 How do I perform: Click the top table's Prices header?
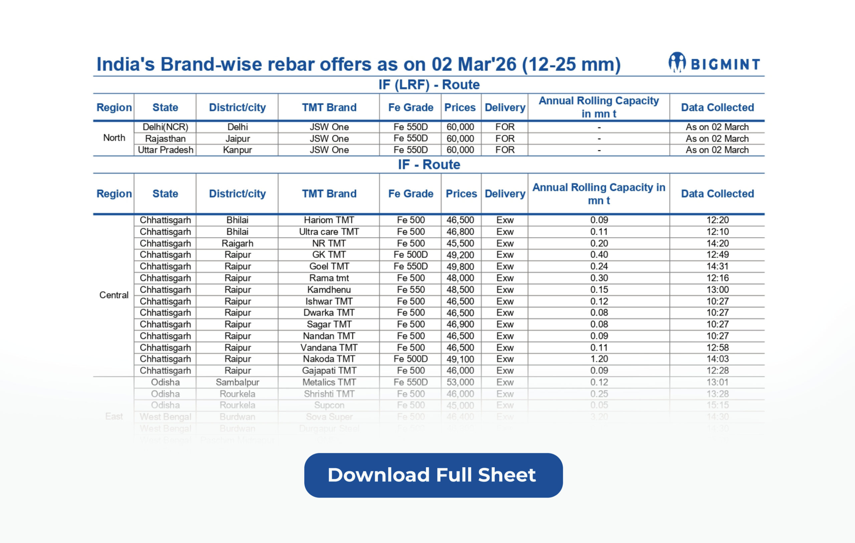tap(460, 107)
